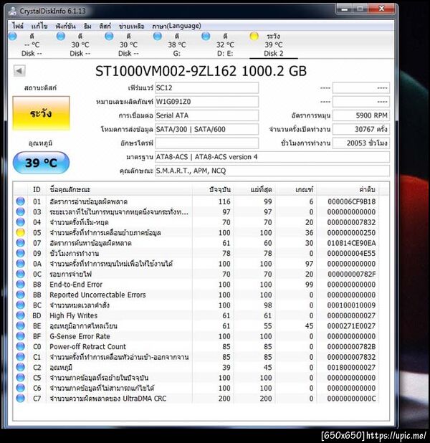Click the status icon for G-Sense Error Rate

pos(20,336)
